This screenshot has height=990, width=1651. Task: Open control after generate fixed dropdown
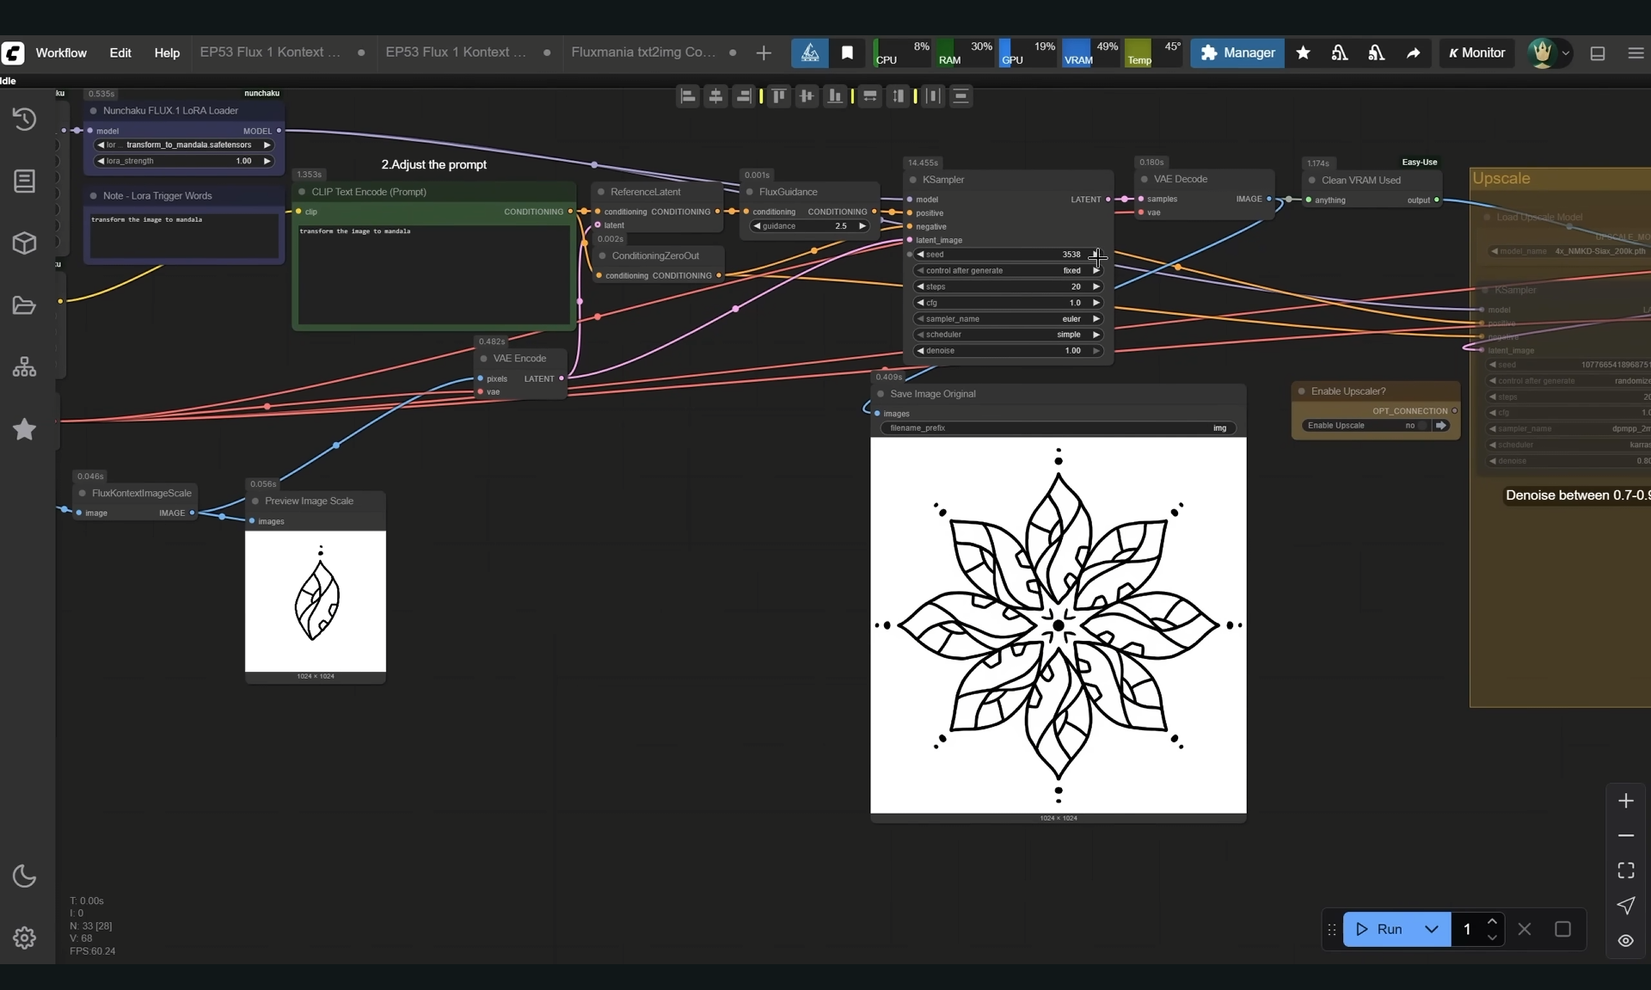1008,270
